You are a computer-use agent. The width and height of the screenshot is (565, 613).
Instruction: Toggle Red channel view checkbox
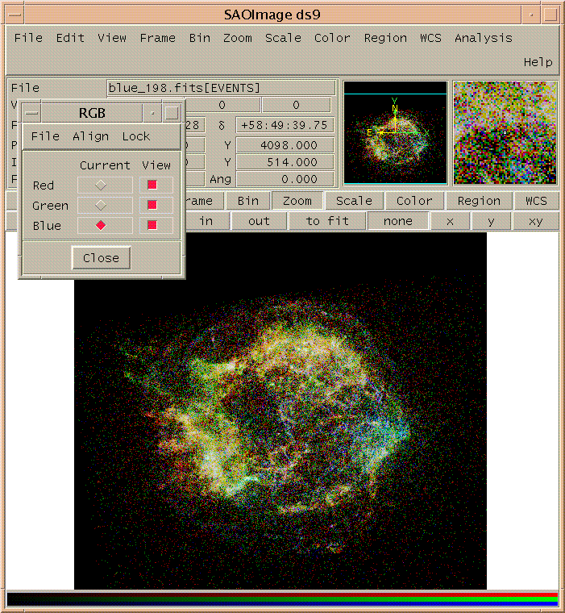click(x=152, y=185)
